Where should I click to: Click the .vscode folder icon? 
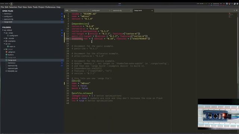pos(6,38)
